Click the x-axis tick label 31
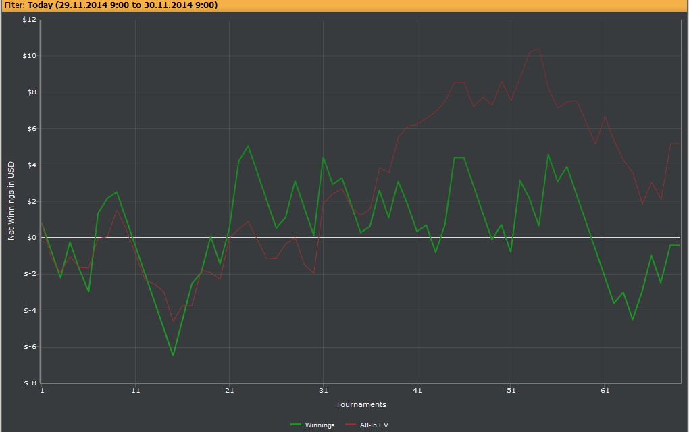Screen dimensions: 689x432 (324, 390)
